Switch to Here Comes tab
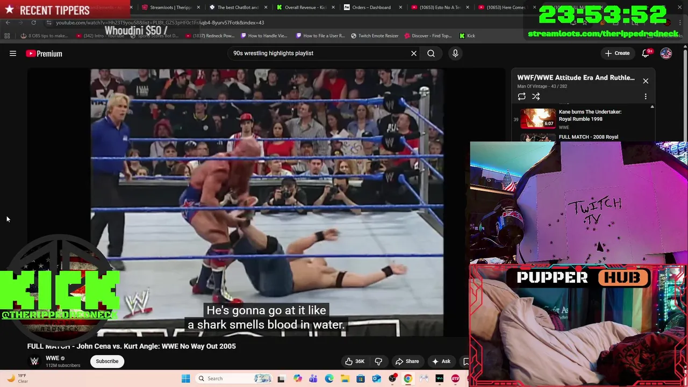The width and height of the screenshot is (688, 387). [505, 8]
